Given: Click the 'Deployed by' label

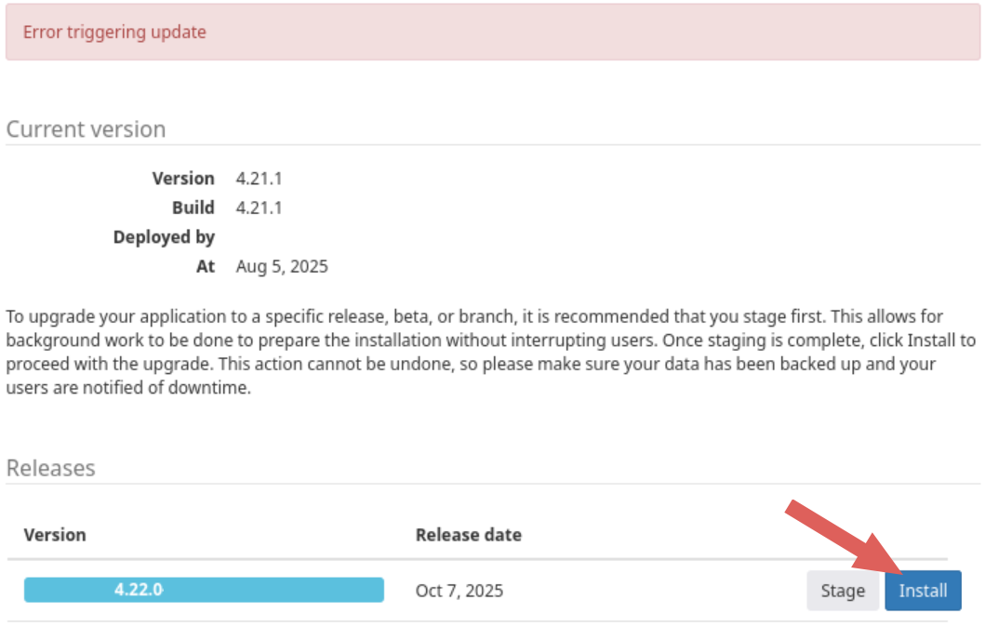Looking at the screenshot, I should point(164,237).
